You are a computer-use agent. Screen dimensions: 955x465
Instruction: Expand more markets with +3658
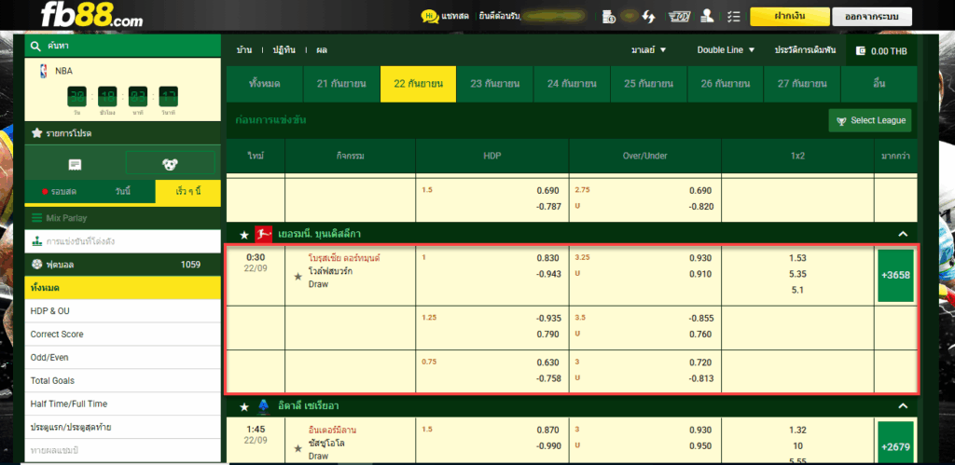[x=895, y=275]
